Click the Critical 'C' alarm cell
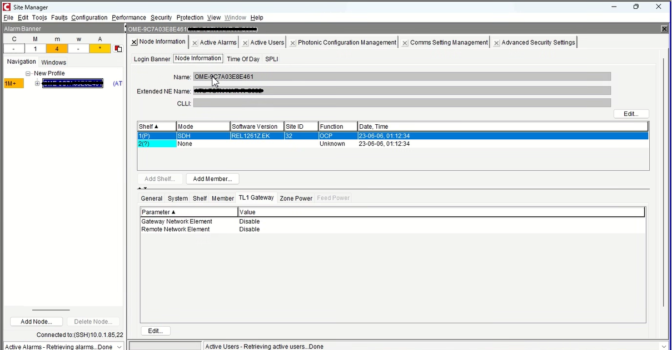The height and width of the screenshot is (350, 672). (x=14, y=48)
